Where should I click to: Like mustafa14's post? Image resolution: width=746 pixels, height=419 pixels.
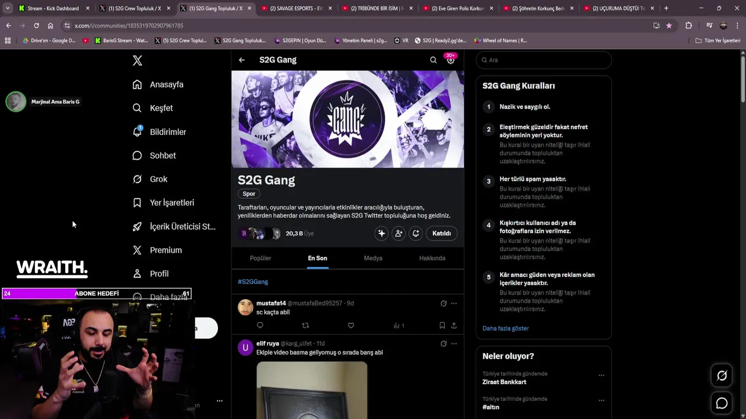[x=351, y=325]
